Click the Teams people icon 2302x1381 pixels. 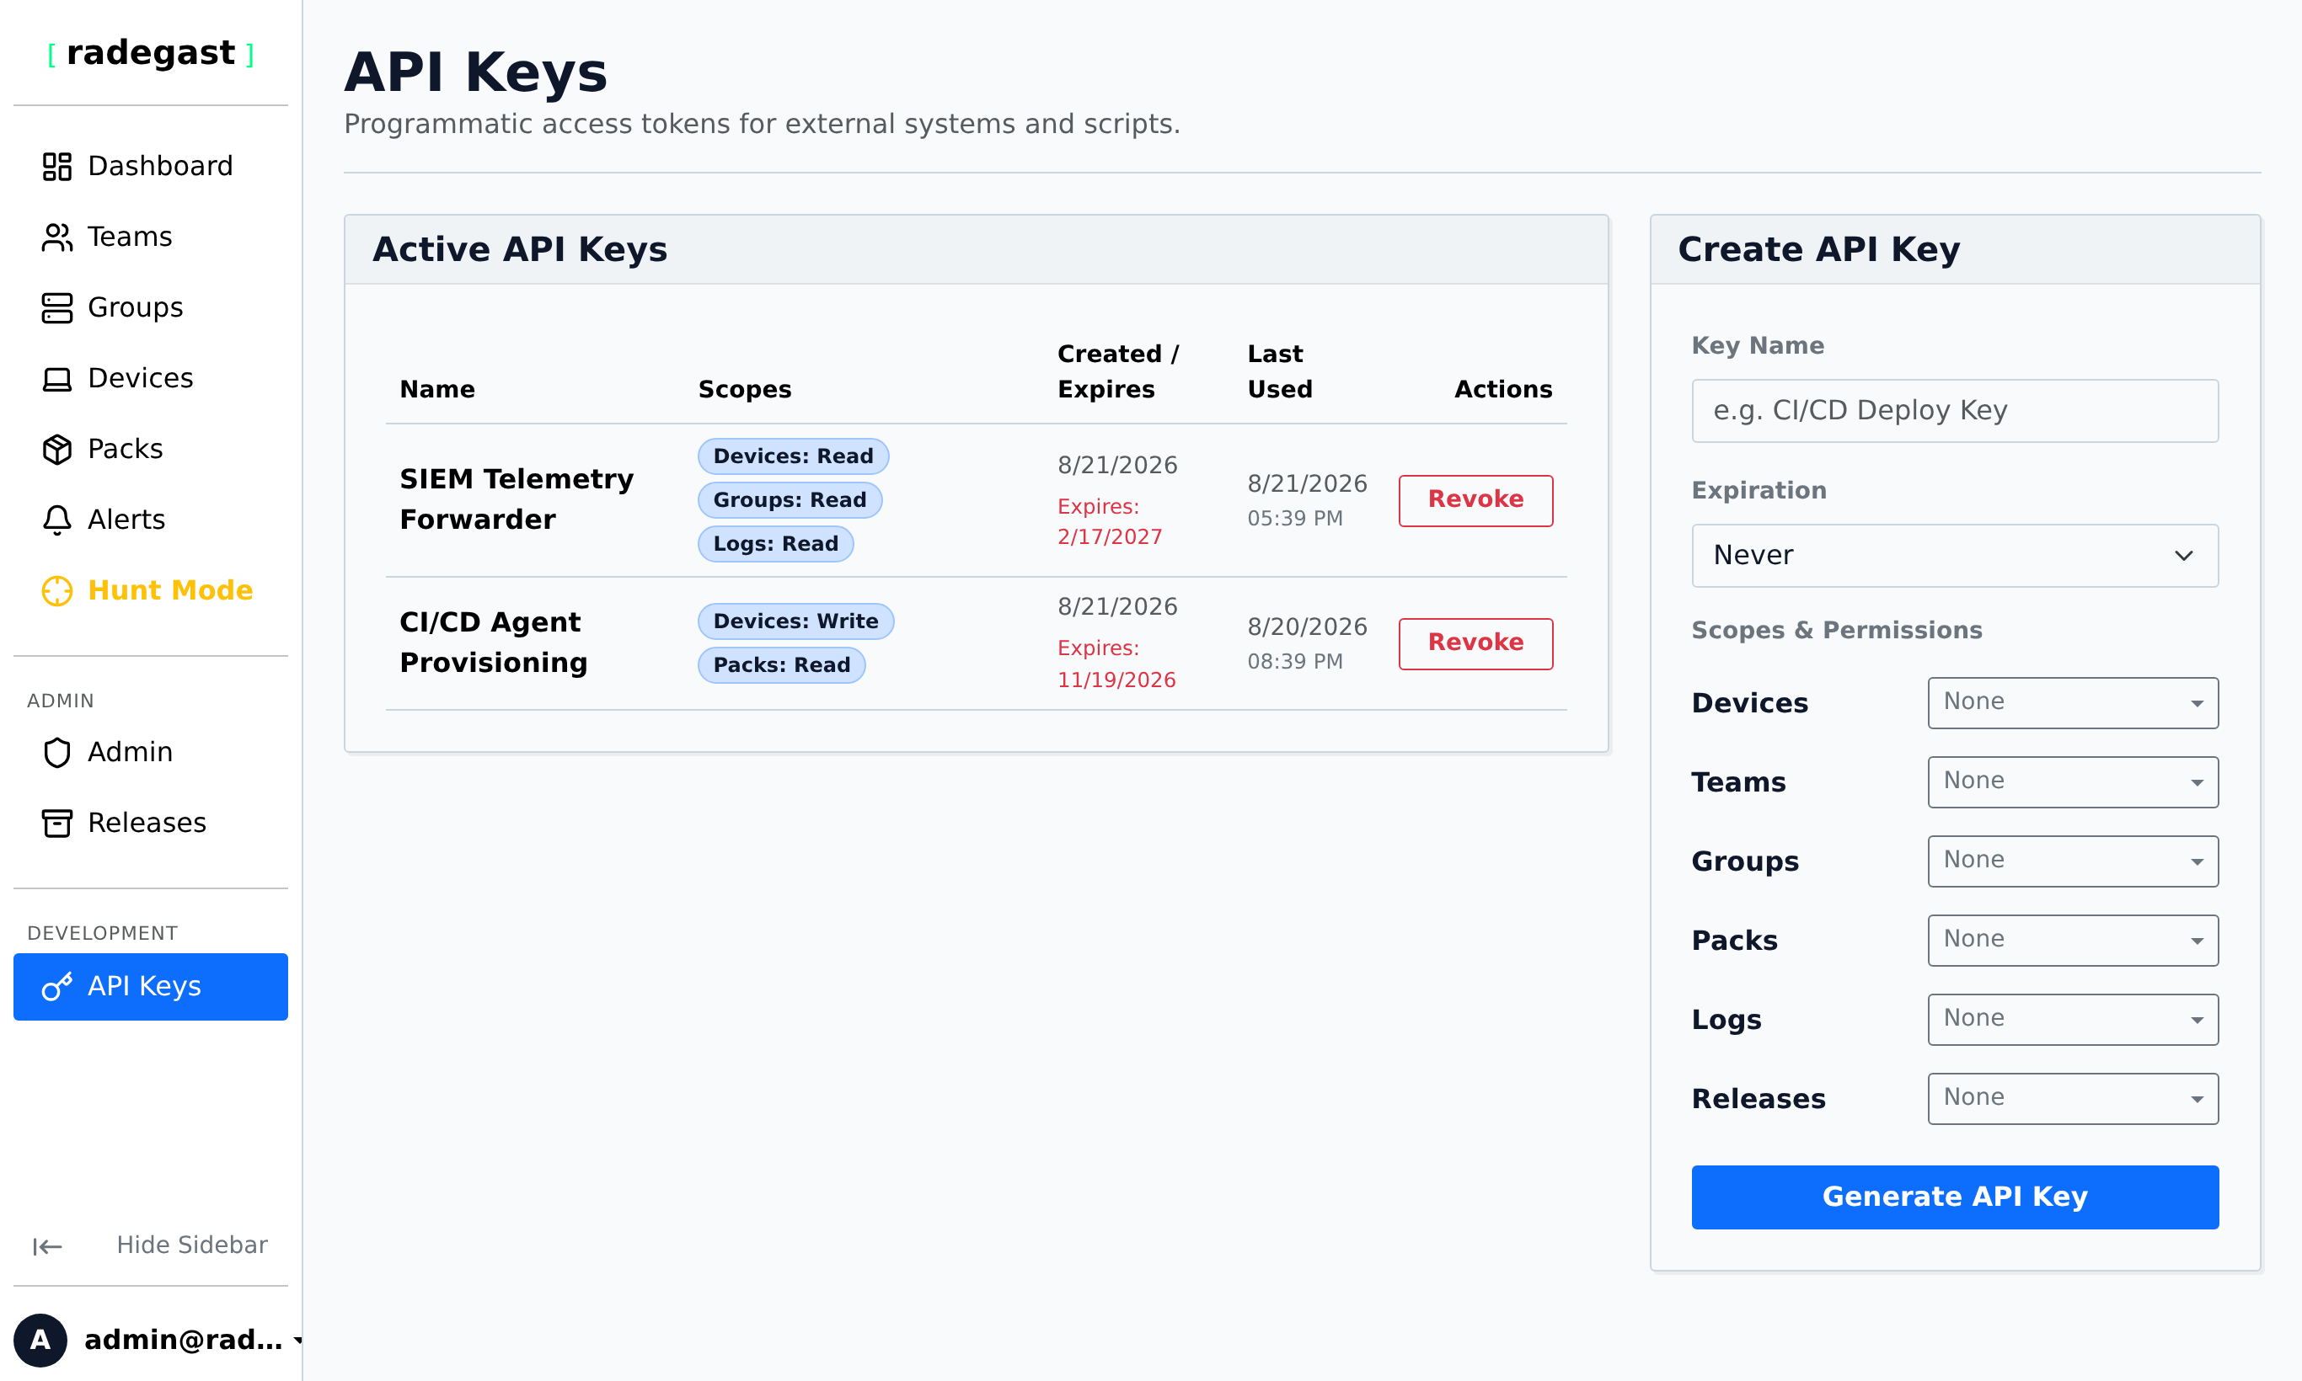point(56,237)
